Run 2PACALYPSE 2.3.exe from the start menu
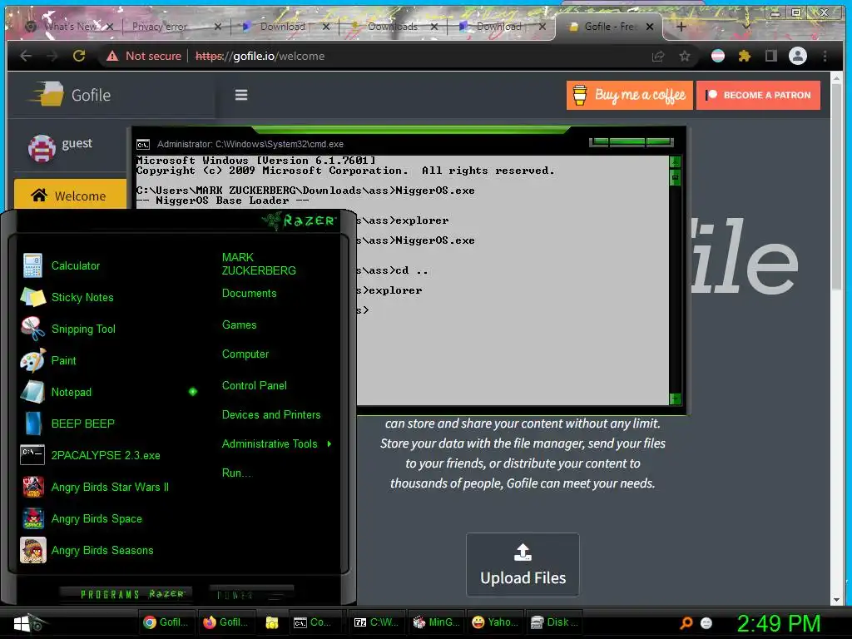Screen dimensions: 852x639 click(x=91, y=455)
